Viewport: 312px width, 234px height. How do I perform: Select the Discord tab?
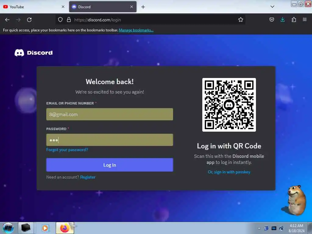103,7
